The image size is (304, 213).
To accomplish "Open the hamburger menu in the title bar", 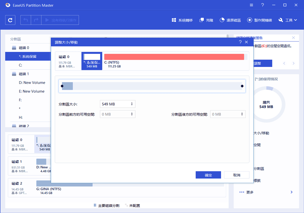I will point(251,5).
